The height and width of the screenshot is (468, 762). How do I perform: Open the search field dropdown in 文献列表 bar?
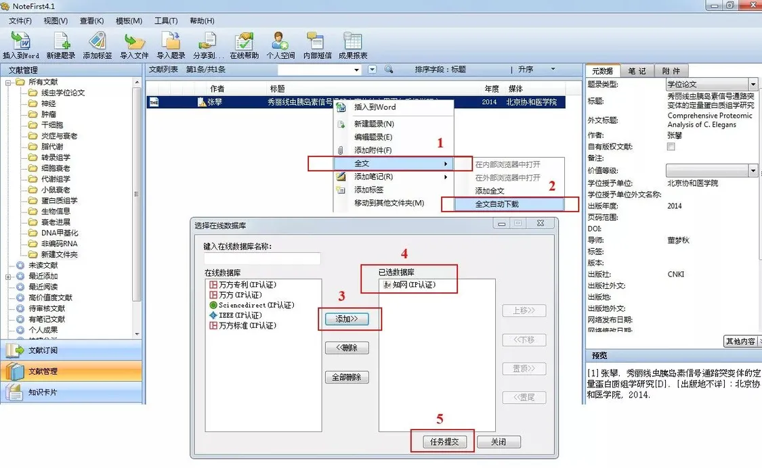click(357, 70)
